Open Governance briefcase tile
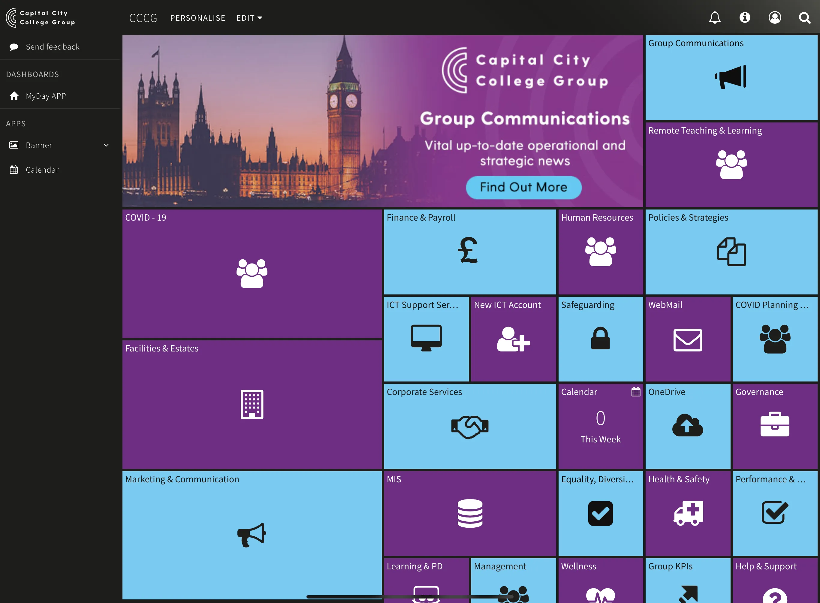 click(x=774, y=426)
